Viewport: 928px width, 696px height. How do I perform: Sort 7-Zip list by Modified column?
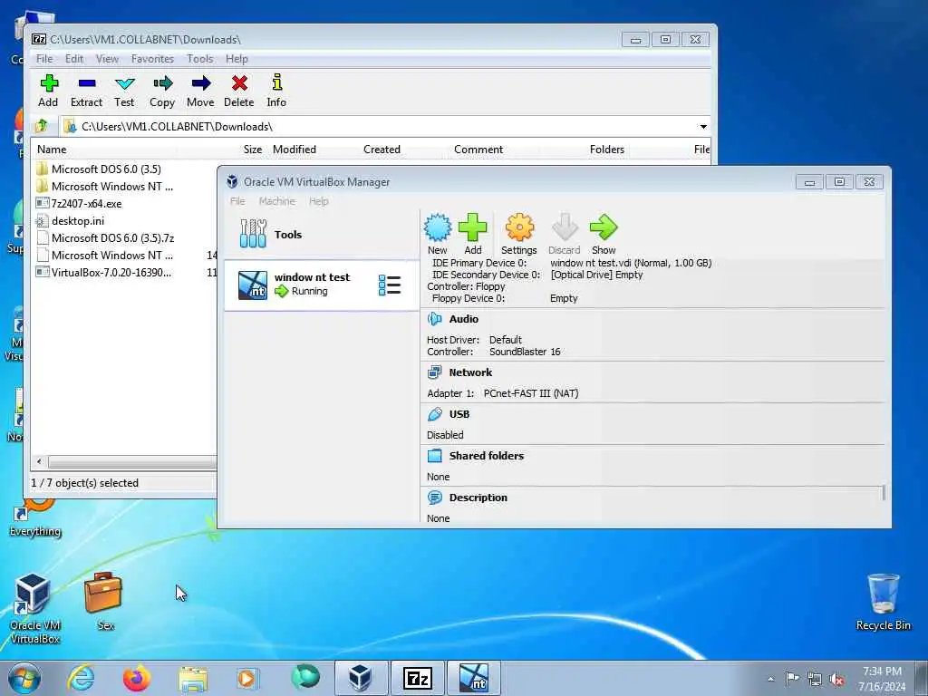295,150
